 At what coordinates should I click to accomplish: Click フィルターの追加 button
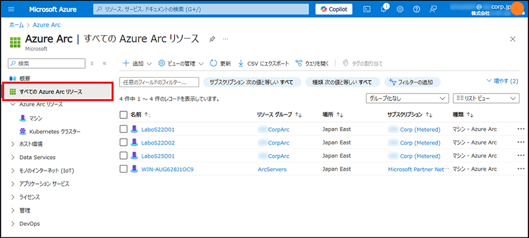point(412,82)
